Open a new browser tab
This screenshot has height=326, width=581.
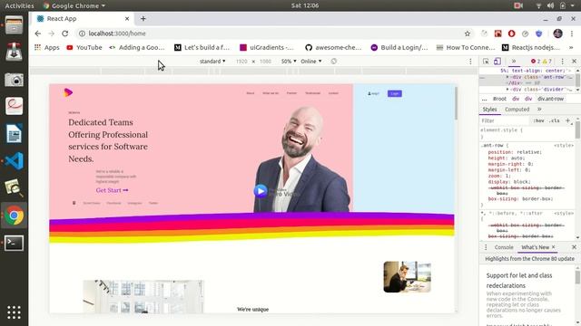click(143, 18)
